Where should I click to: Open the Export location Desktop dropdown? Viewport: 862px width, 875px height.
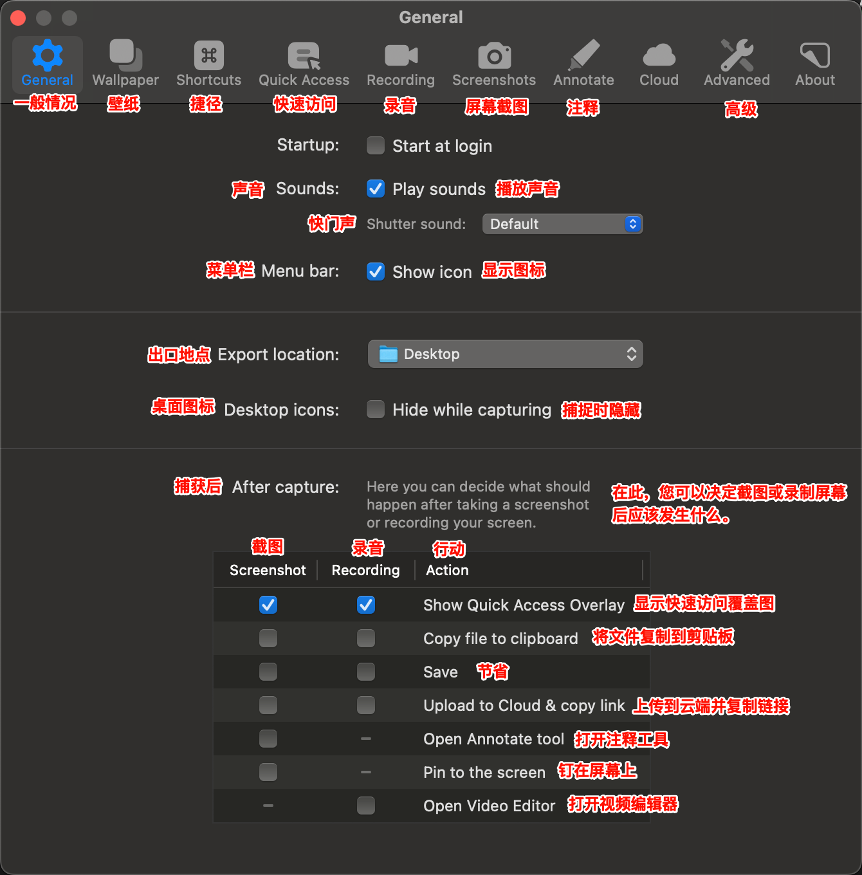click(x=505, y=354)
